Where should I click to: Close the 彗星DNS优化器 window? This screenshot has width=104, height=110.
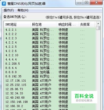click(x=96, y=2)
